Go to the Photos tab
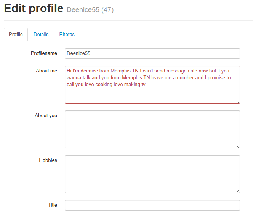253x217 pixels. pos(67,34)
